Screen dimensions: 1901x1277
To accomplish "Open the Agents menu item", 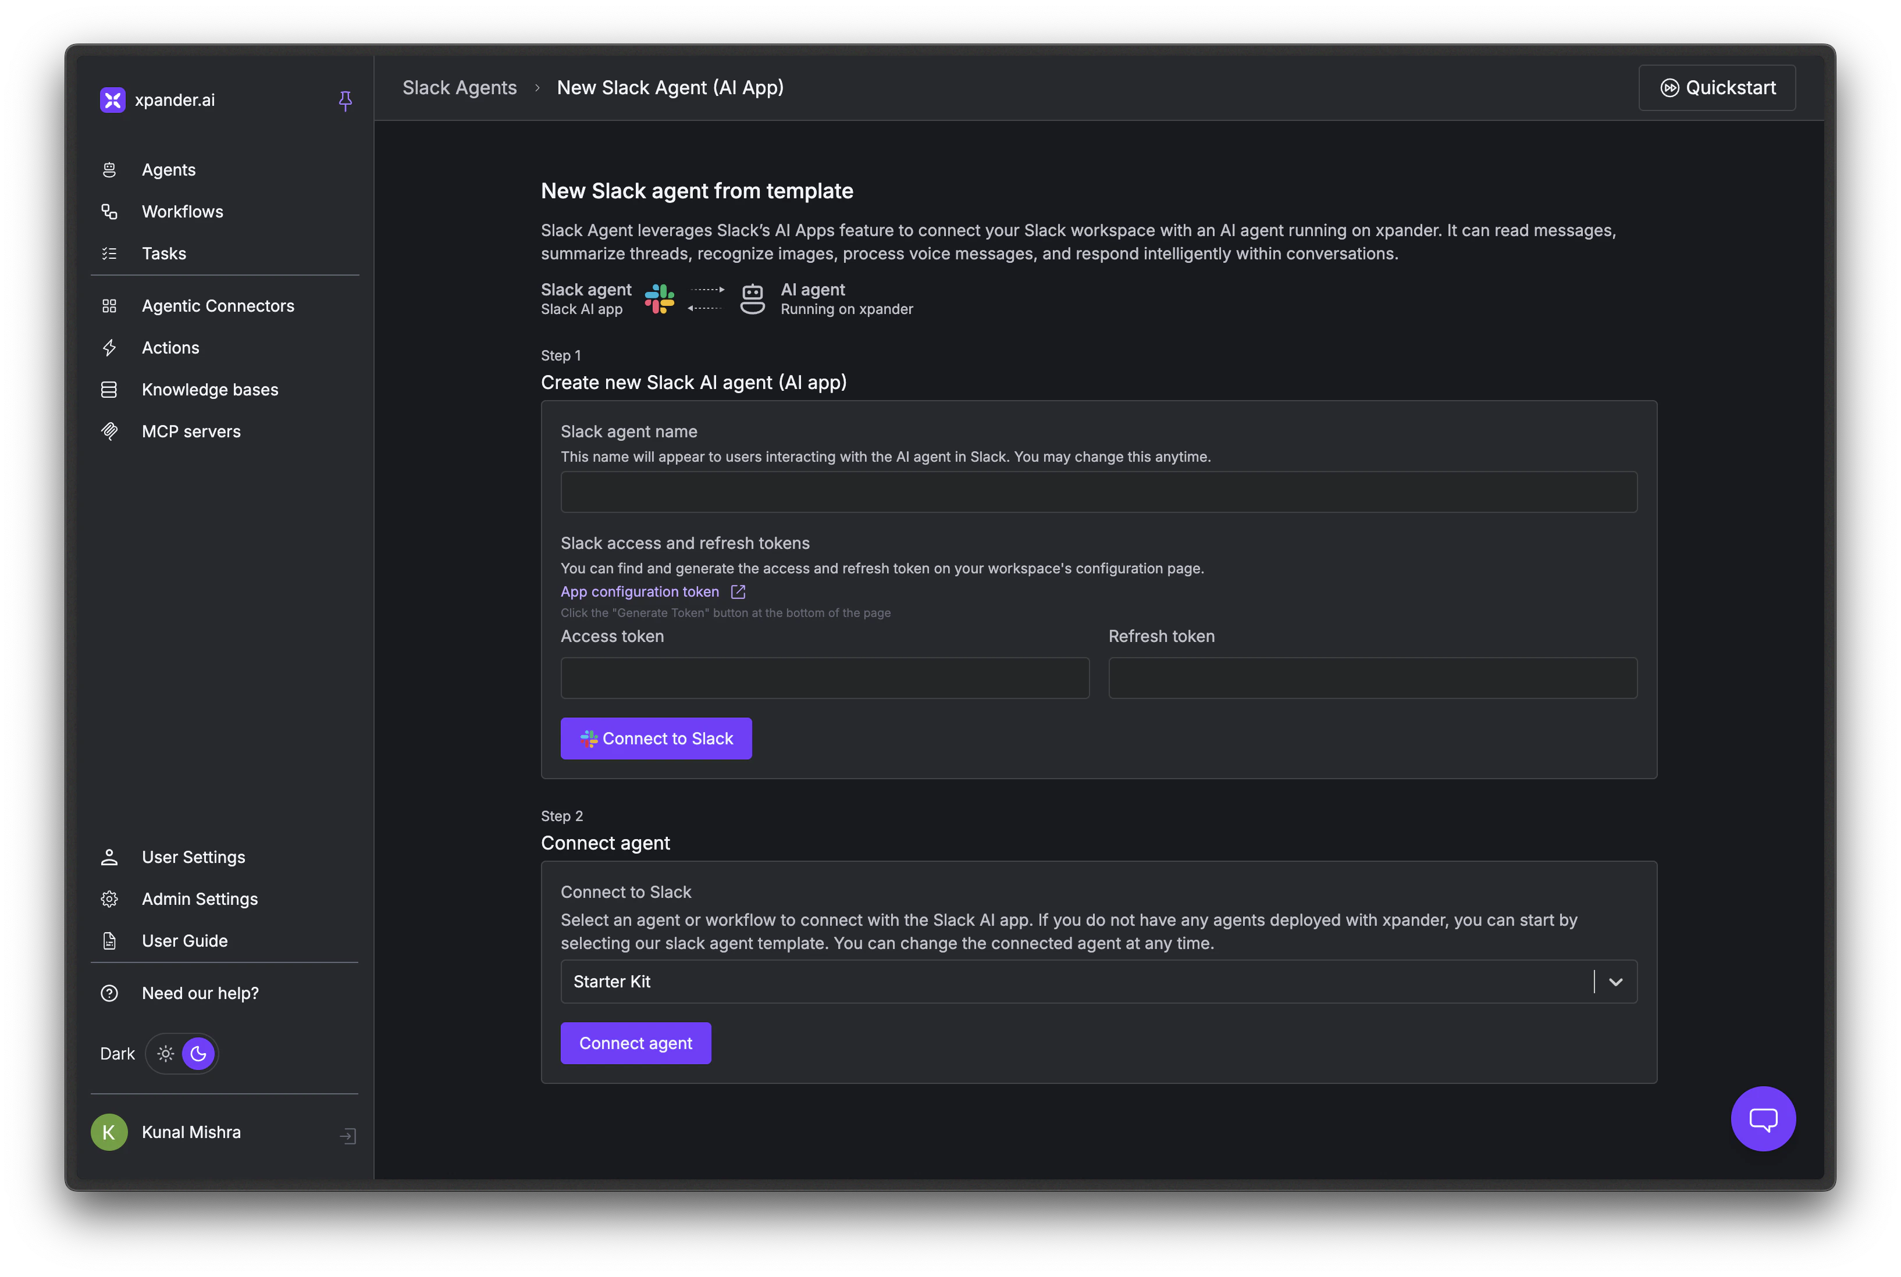I will coord(169,169).
